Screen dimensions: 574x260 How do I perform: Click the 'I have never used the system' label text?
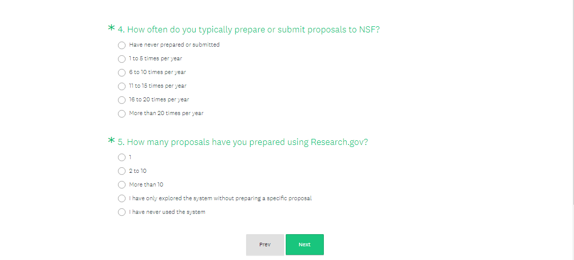pos(167,212)
